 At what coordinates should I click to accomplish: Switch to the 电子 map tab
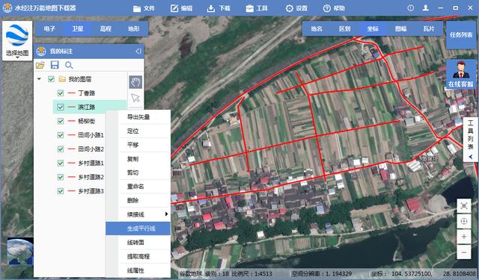click(49, 29)
